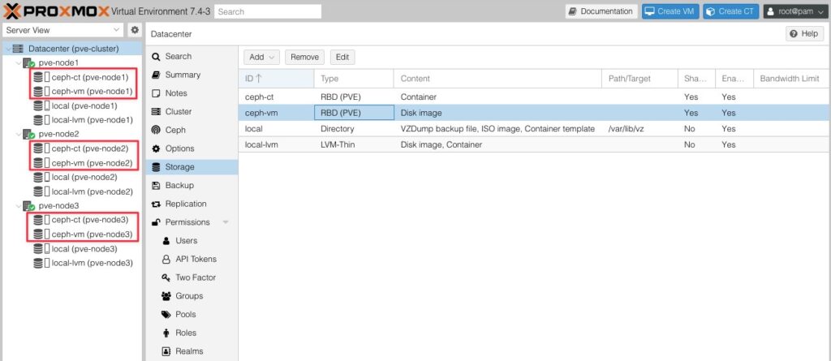Click the Backup floppy-disk icon
831x361 pixels.
[155, 186]
